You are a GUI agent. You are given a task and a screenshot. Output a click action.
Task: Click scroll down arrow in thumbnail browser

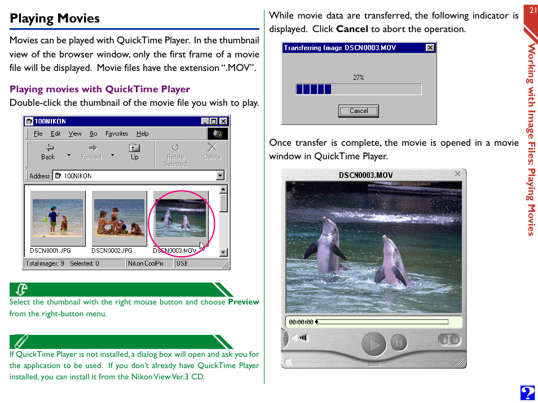[223, 252]
